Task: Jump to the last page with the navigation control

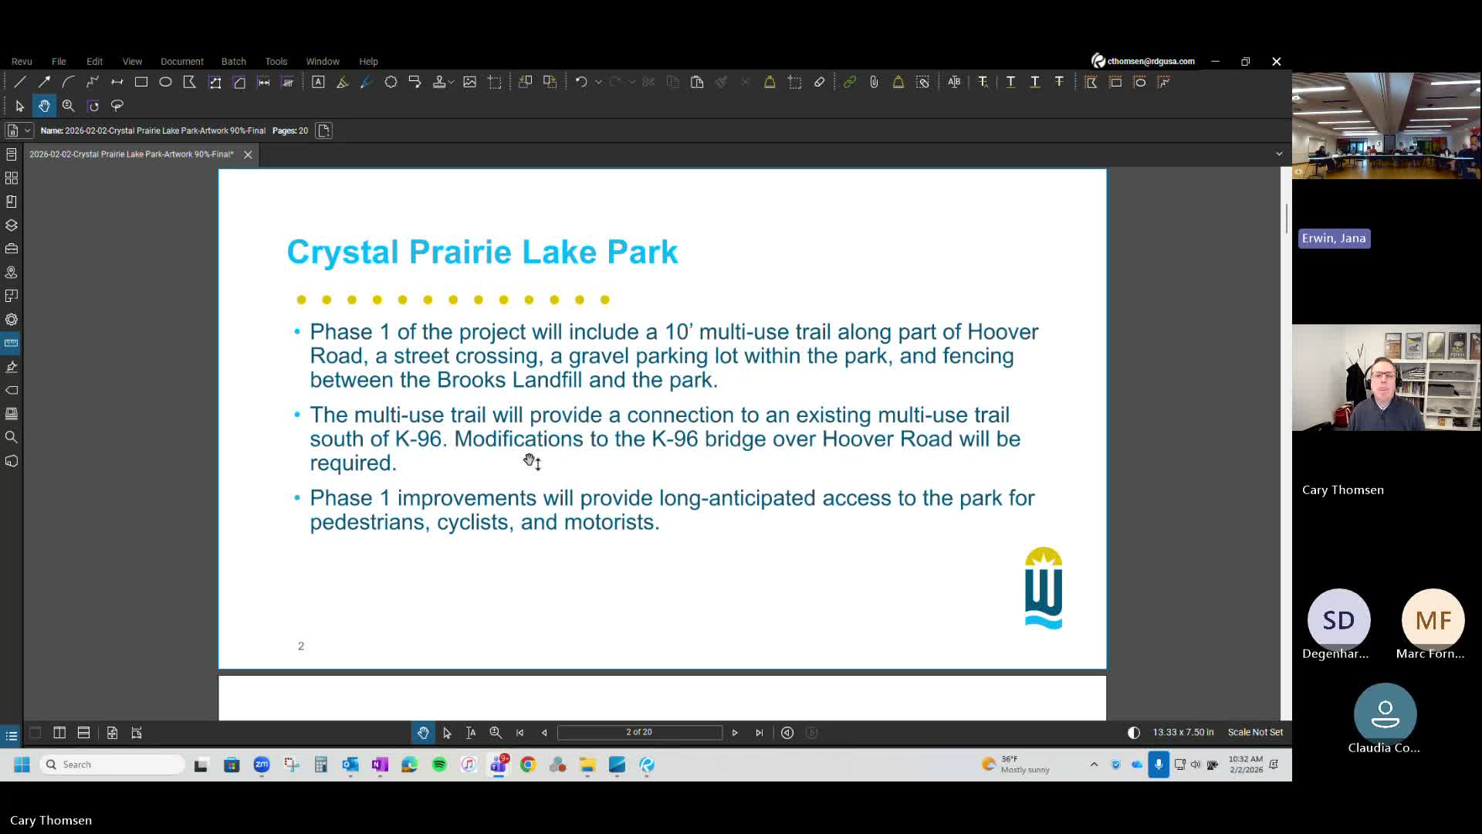Action: point(760,733)
